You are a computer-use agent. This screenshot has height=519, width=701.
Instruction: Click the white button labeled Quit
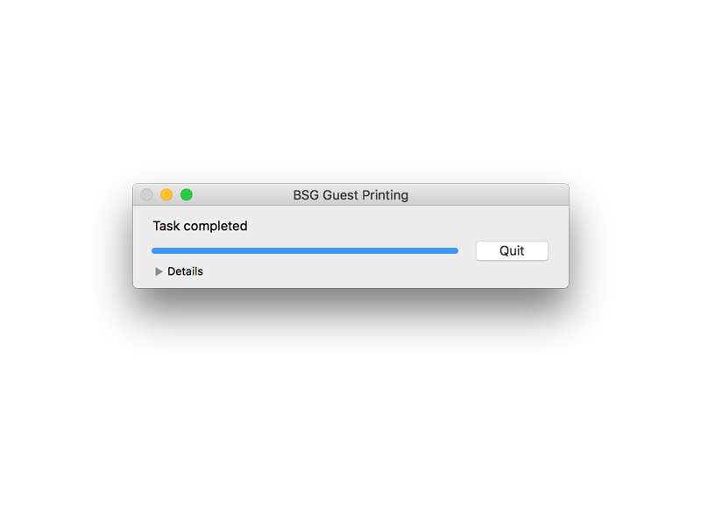pyautogui.click(x=512, y=250)
